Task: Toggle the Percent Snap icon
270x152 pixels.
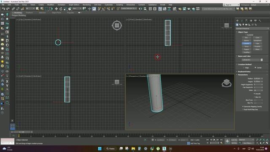Action: coord(108,9)
